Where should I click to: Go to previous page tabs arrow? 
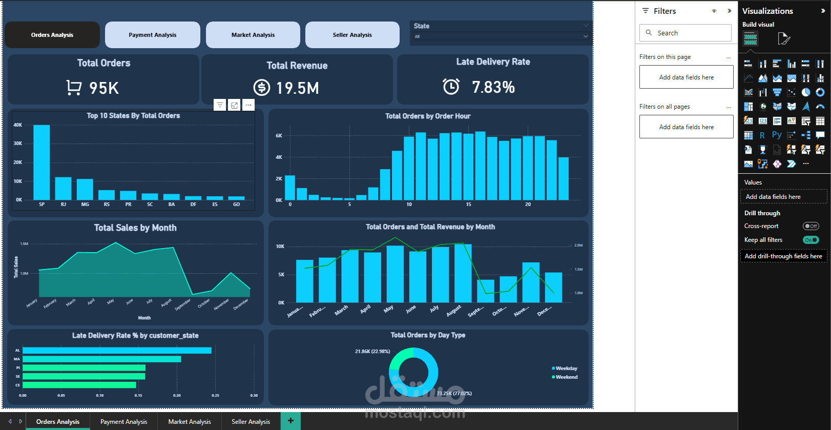coord(10,421)
